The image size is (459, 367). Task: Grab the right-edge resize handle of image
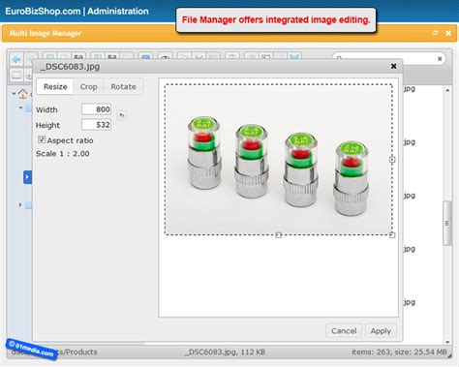coord(392,160)
